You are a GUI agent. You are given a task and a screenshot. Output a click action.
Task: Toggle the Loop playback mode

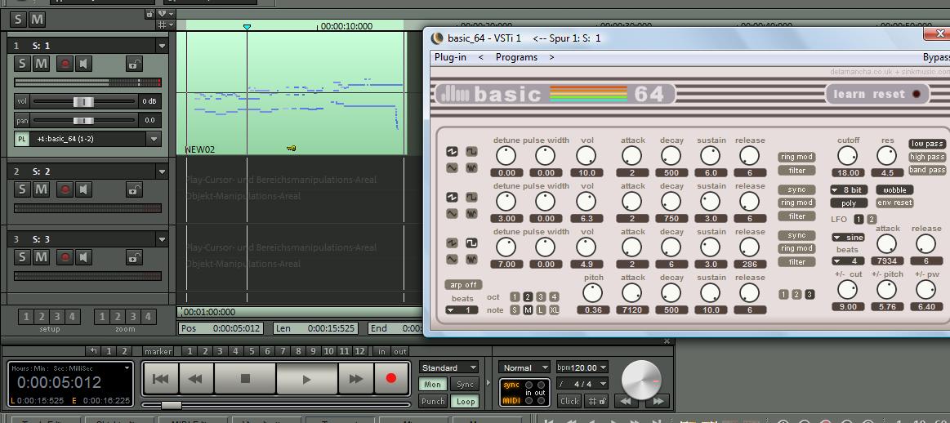pyautogui.click(x=466, y=401)
